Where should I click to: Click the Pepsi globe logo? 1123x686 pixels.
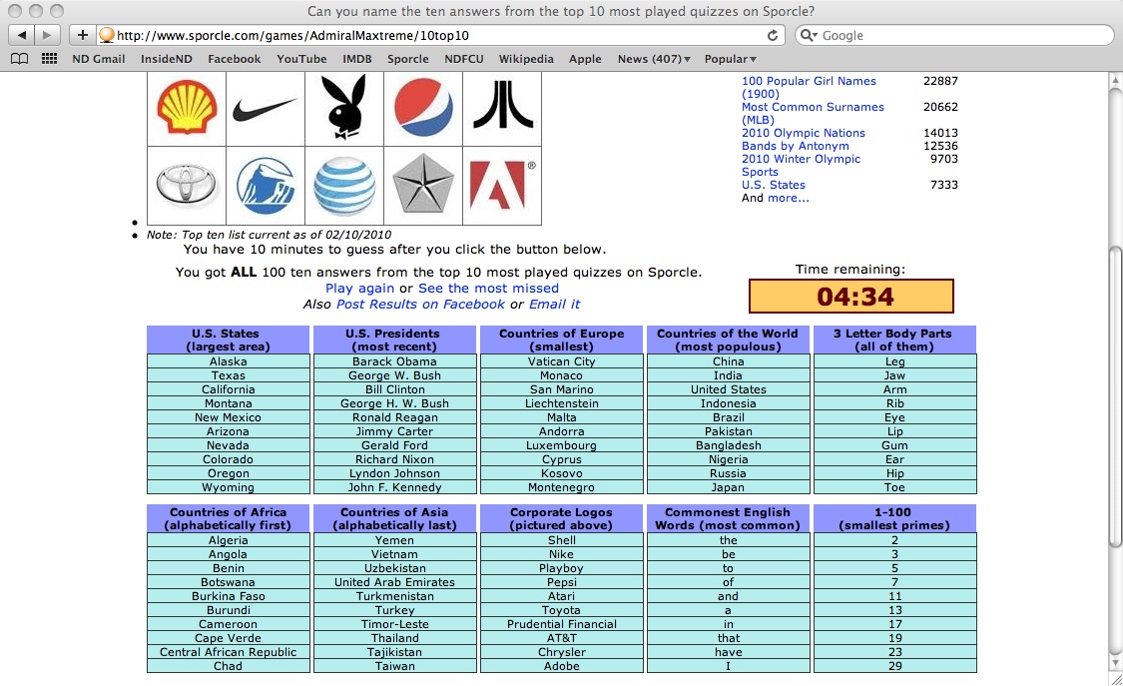pos(423,109)
